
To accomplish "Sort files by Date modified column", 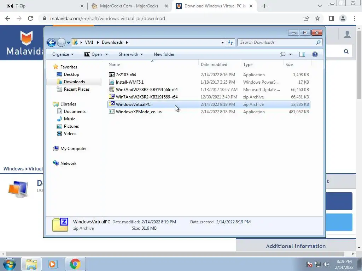I will 220,65.
